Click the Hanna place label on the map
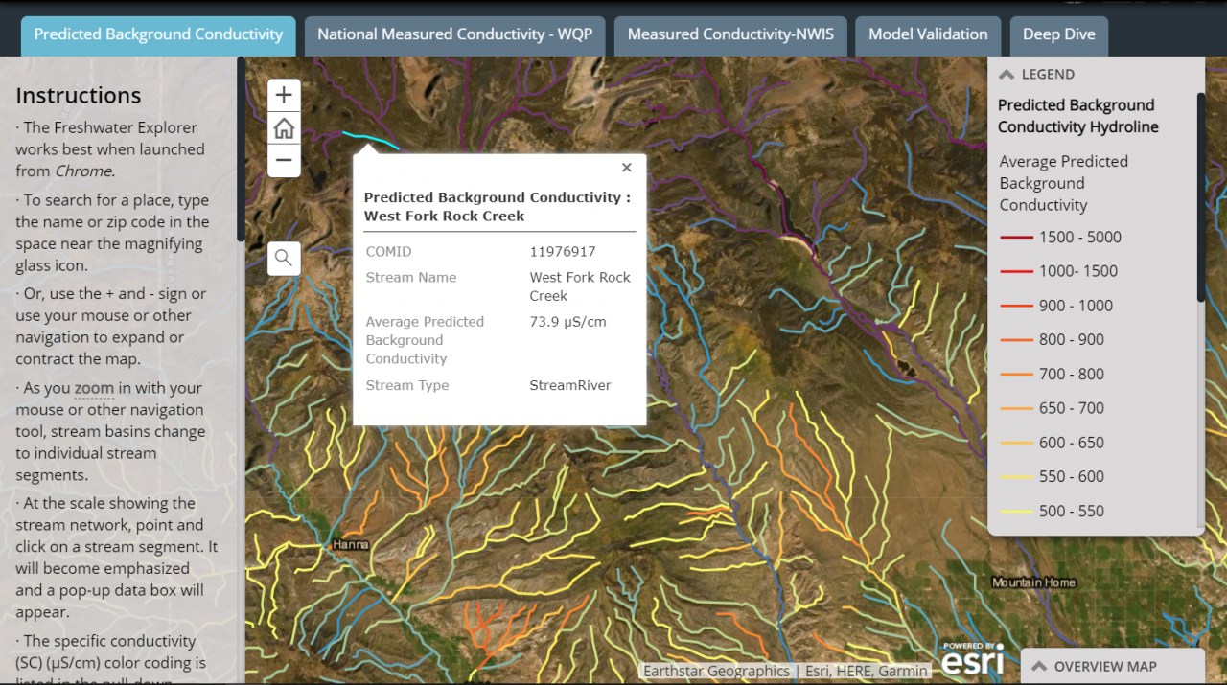 (x=350, y=543)
